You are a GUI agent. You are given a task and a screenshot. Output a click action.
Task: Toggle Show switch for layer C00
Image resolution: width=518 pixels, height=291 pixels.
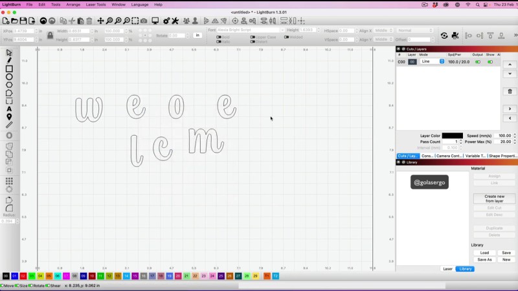coord(490,61)
